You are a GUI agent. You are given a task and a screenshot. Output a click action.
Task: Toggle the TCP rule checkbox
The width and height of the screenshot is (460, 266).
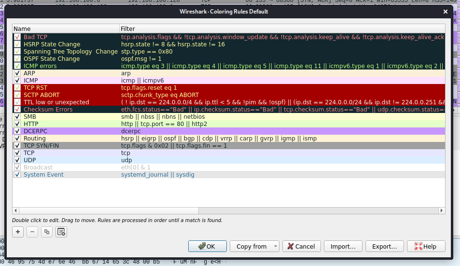[17, 153]
